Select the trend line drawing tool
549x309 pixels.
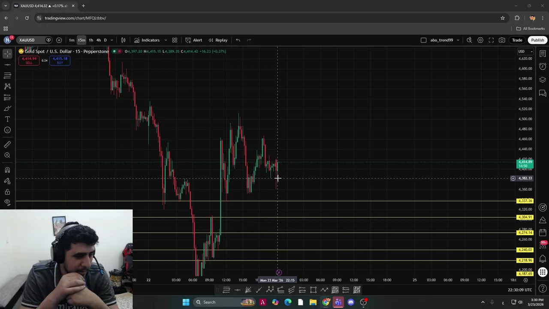click(x=7, y=65)
